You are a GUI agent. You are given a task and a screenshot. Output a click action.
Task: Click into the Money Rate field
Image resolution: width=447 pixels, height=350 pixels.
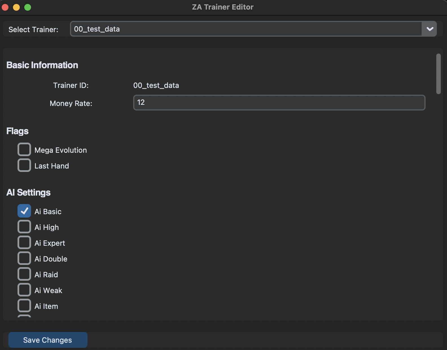pos(279,103)
